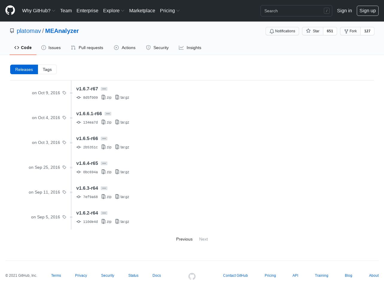Image resolution: width=384 pixels, height=295 pixels.
Task: Expand the ellipsis details for v1.6.4-r65
Action: 104,163
